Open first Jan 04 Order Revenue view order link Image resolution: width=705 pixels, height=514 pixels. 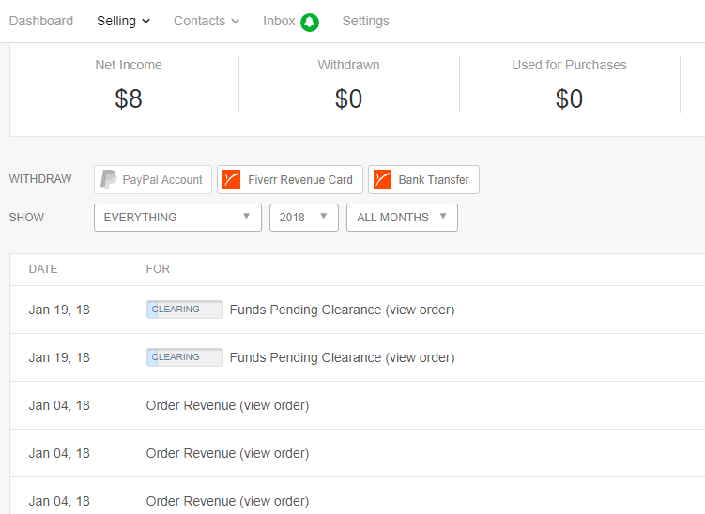pos(274,406)
